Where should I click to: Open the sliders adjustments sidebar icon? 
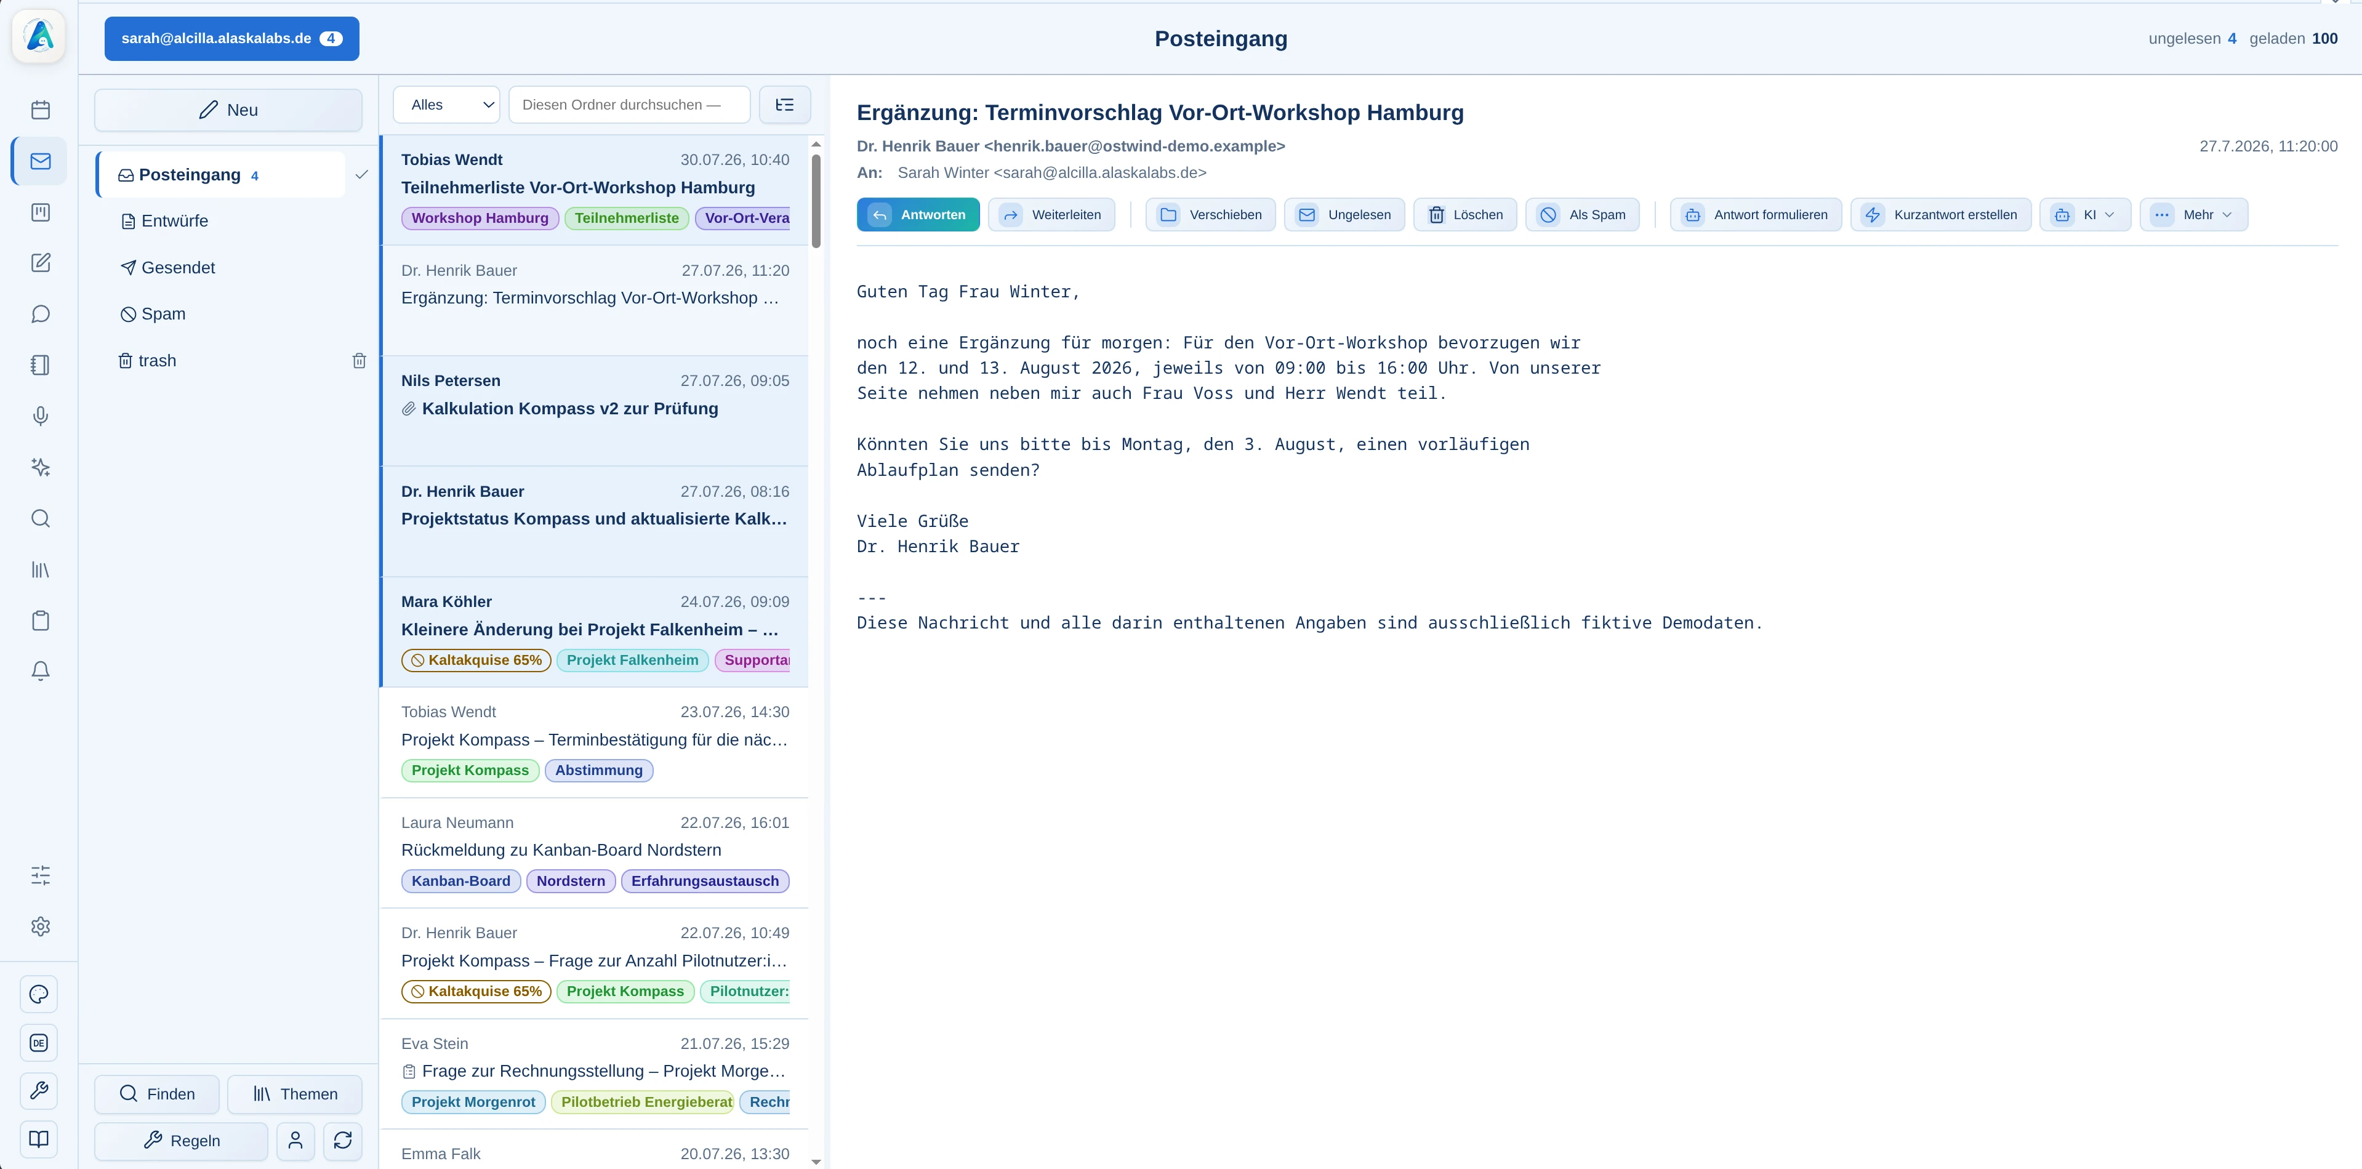(x=41, y=875)
